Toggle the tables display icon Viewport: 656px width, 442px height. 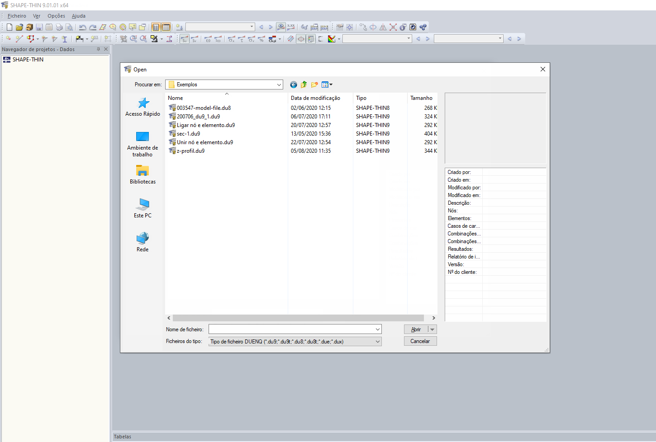coord(166,27)
